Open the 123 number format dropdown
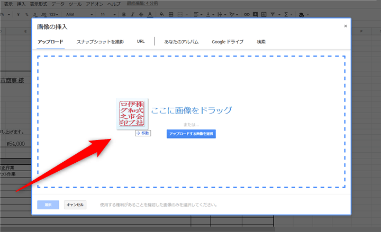Image resolution: width=381 pixels, height=232 pixels. pyautogui.click(x=53, y=15)
